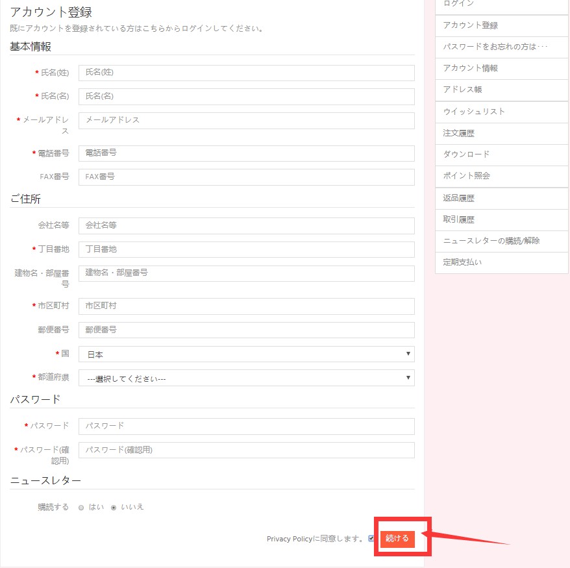Open 取引履歴 in the sidebar
This screenshot has height=568, width=570.
point(502,220)
